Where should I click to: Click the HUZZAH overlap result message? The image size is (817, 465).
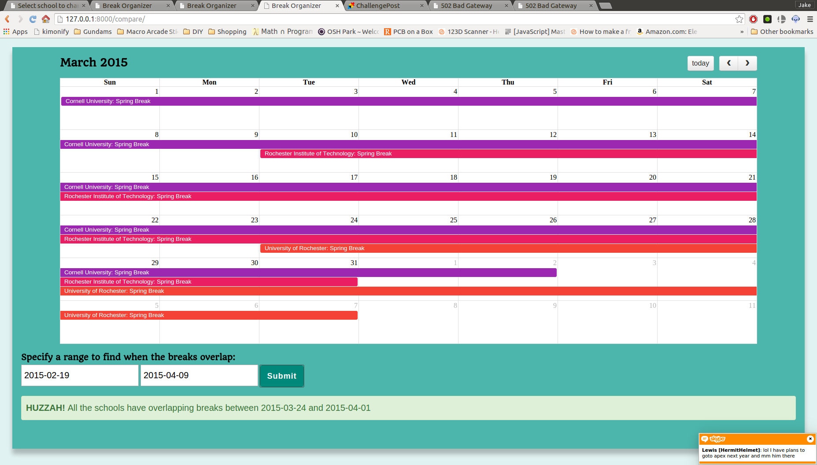click(408, 408)
